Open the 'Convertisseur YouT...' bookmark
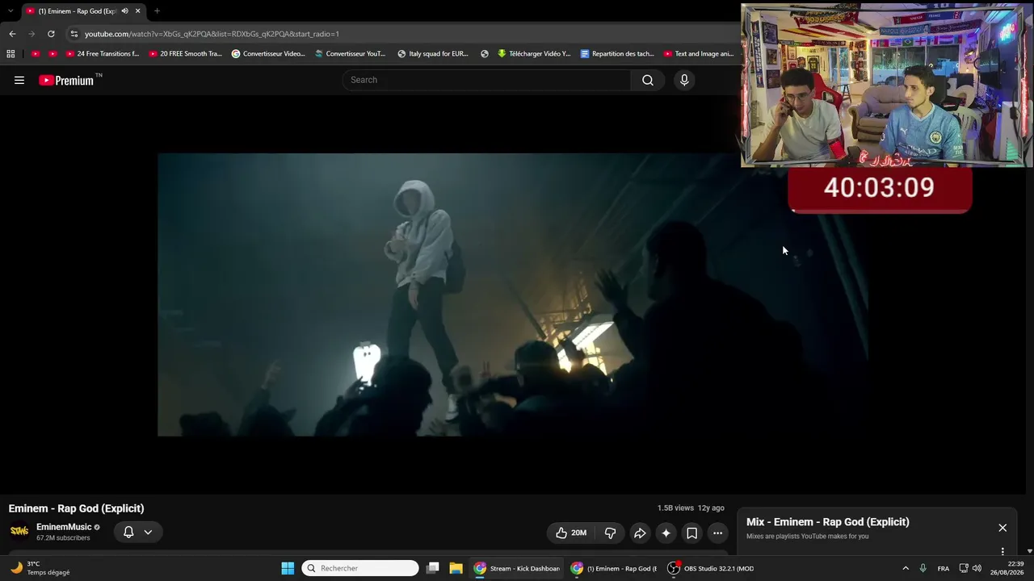Image resolution: width=1034 pixels, height=581 pixels. point(351,54)
